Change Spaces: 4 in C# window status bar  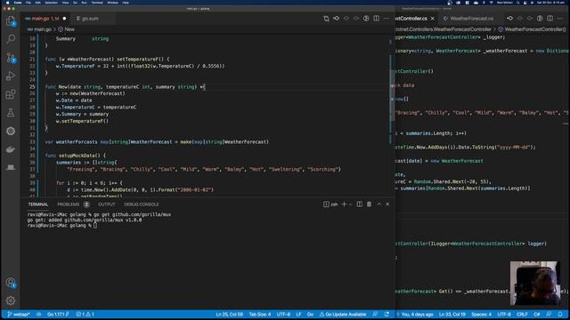click(x=481, y=315)
